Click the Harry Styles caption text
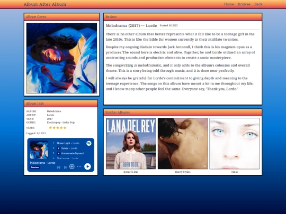 183,172
